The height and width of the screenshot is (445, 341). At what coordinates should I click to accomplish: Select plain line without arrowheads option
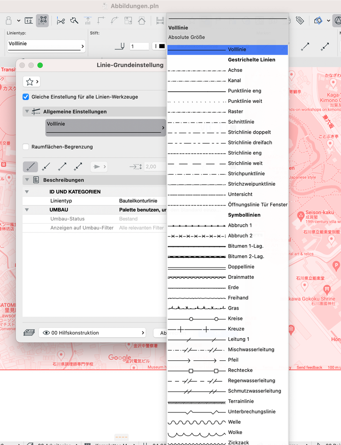pyautogui.click(x=30, y=167)
